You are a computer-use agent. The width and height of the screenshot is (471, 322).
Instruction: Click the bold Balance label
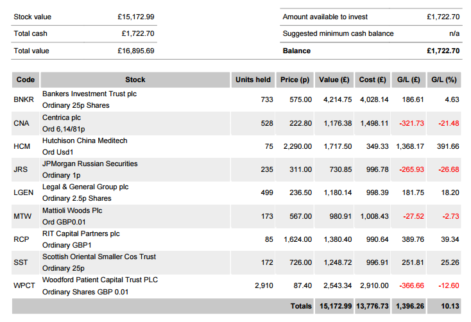(x=296, y=51)
